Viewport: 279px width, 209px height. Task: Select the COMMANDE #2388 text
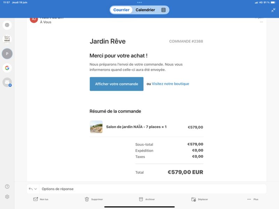click(x=186, y=41)
